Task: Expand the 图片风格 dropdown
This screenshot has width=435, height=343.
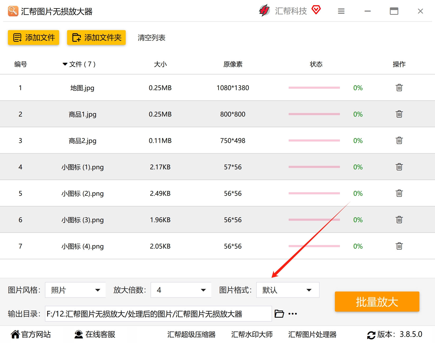Action: [x=75, y=290]
